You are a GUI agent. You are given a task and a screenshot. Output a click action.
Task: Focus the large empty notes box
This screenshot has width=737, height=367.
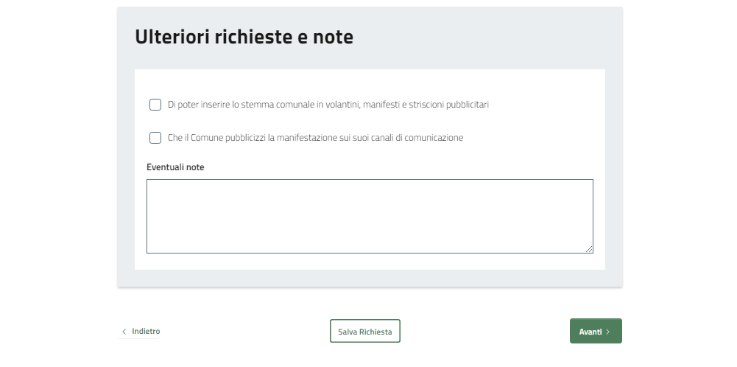click(x=370, y=216)
